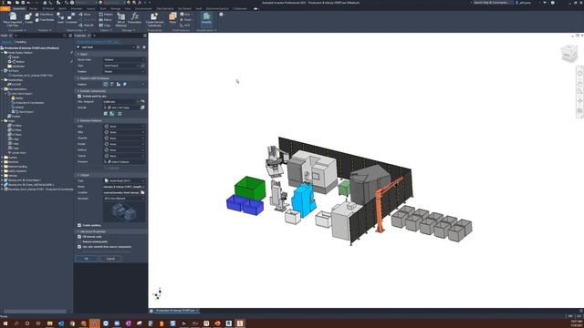The height and width of the screenshot is (328, 584).
Task: Click the OK button in Simplify panel
Action: click(87, 259)
